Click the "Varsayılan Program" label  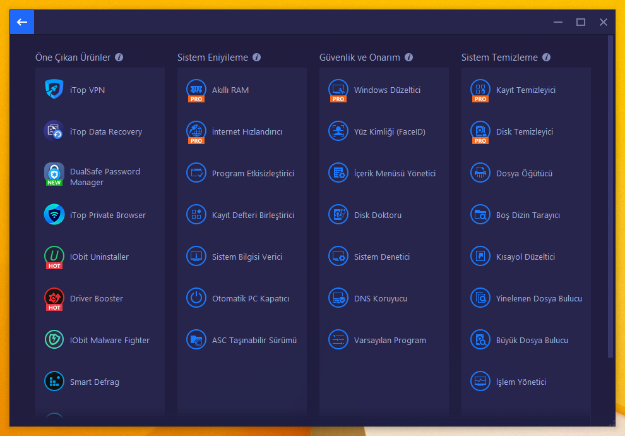point(390,340)
